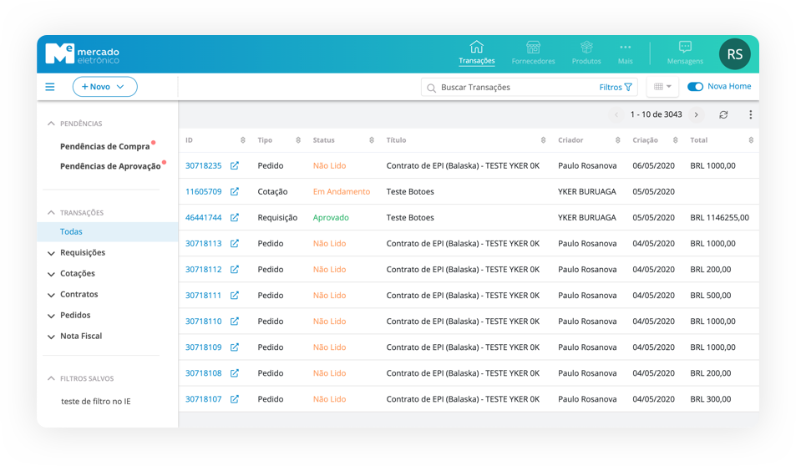Viewport: 796px width, 466px height.
Task: Toggle the Nova Home switch
Action: coord(695,87)
